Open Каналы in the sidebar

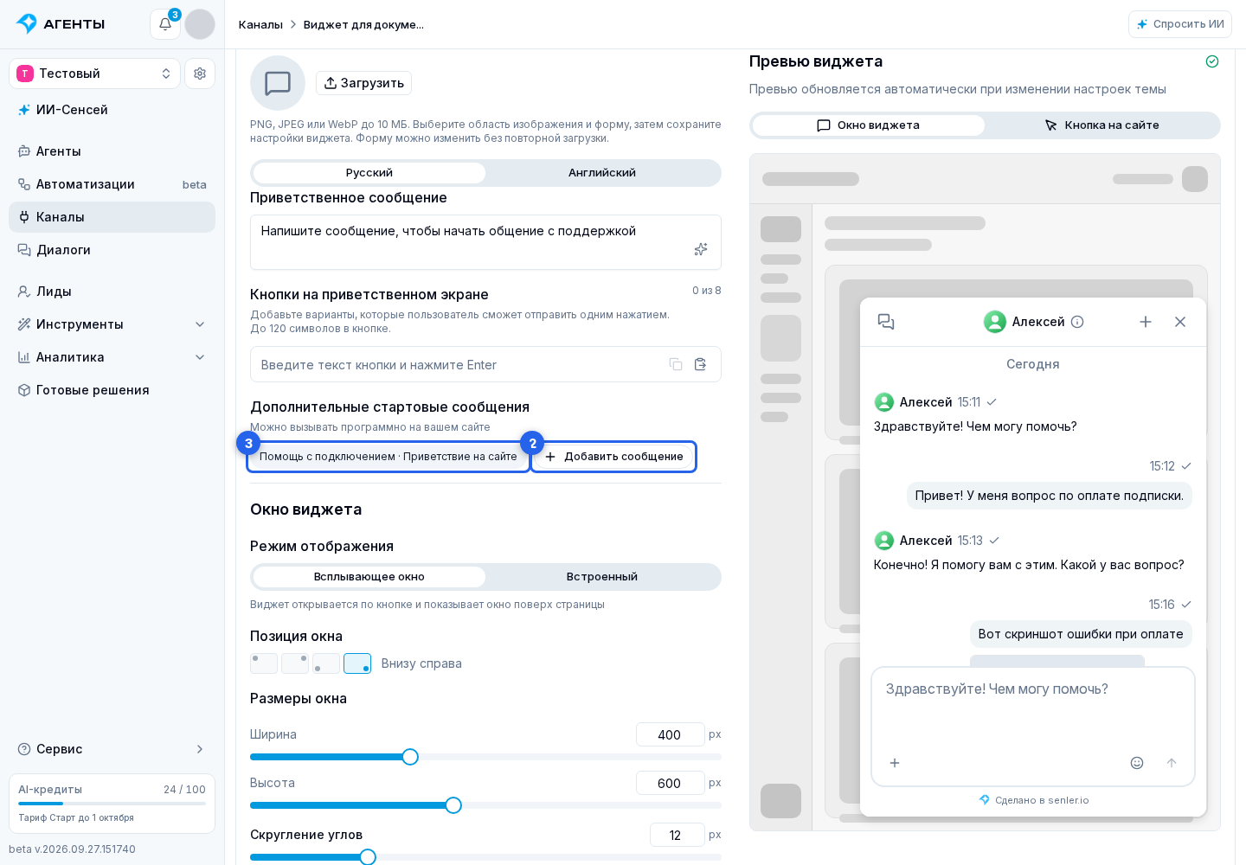pyautogui.click(x=112, y=217)
